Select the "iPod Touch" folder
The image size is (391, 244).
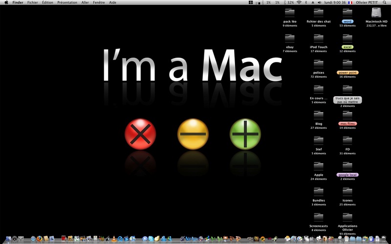(x=319, y=39)
